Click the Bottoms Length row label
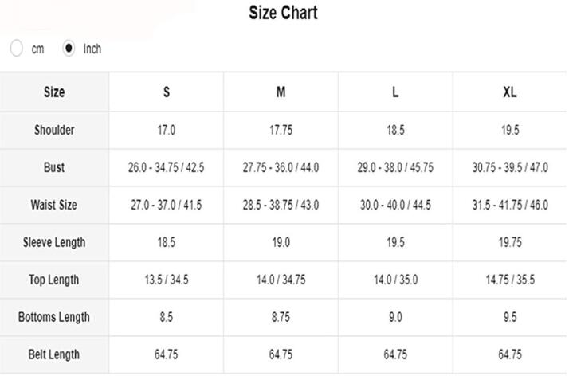 [54, 317]
